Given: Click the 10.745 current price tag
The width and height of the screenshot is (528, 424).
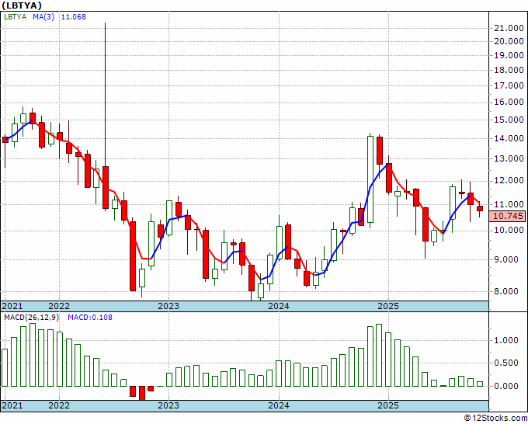Looking at the screenshot, I should point(508,216).
